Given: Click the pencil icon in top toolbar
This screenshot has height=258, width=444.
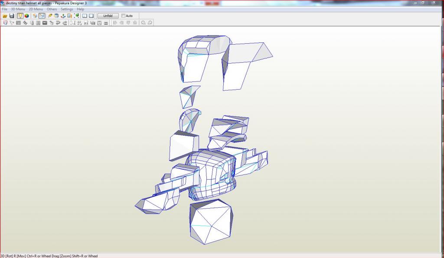Looking at the screenshot, I should pos(50,16).
